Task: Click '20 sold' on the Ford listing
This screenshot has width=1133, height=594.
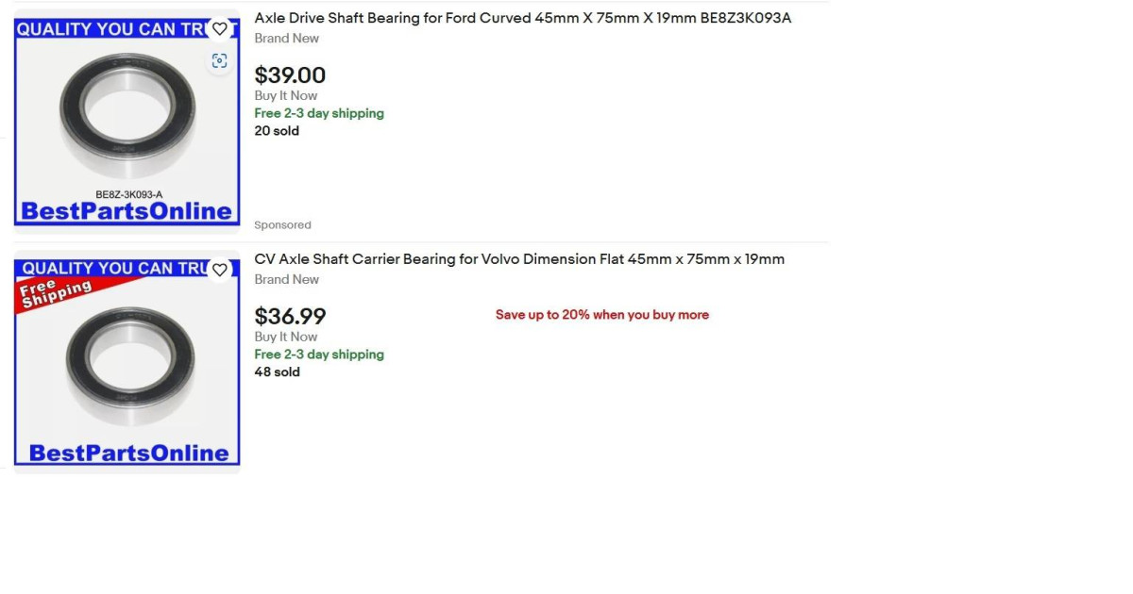Action: [x=276, y=131]
